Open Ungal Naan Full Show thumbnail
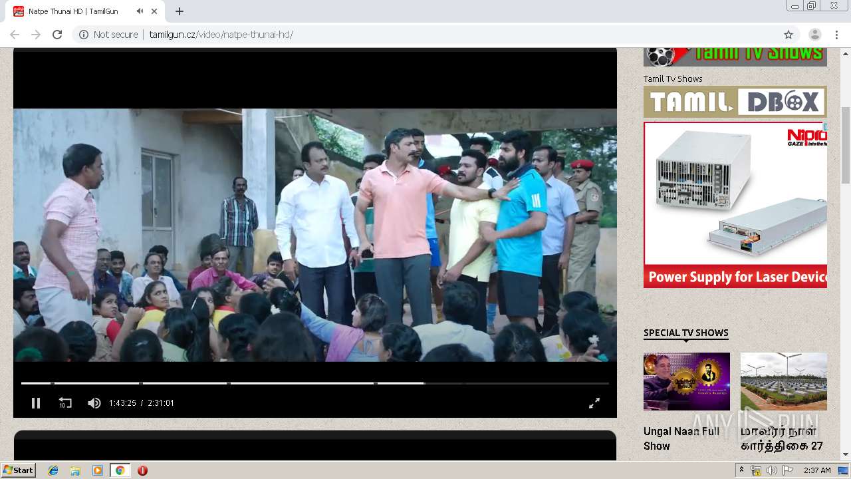This screenshot has width=851, height=479. pos(687,381)
